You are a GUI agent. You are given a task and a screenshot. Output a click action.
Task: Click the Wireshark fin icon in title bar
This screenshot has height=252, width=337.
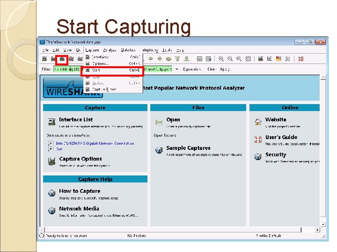(x=42, y=42)
